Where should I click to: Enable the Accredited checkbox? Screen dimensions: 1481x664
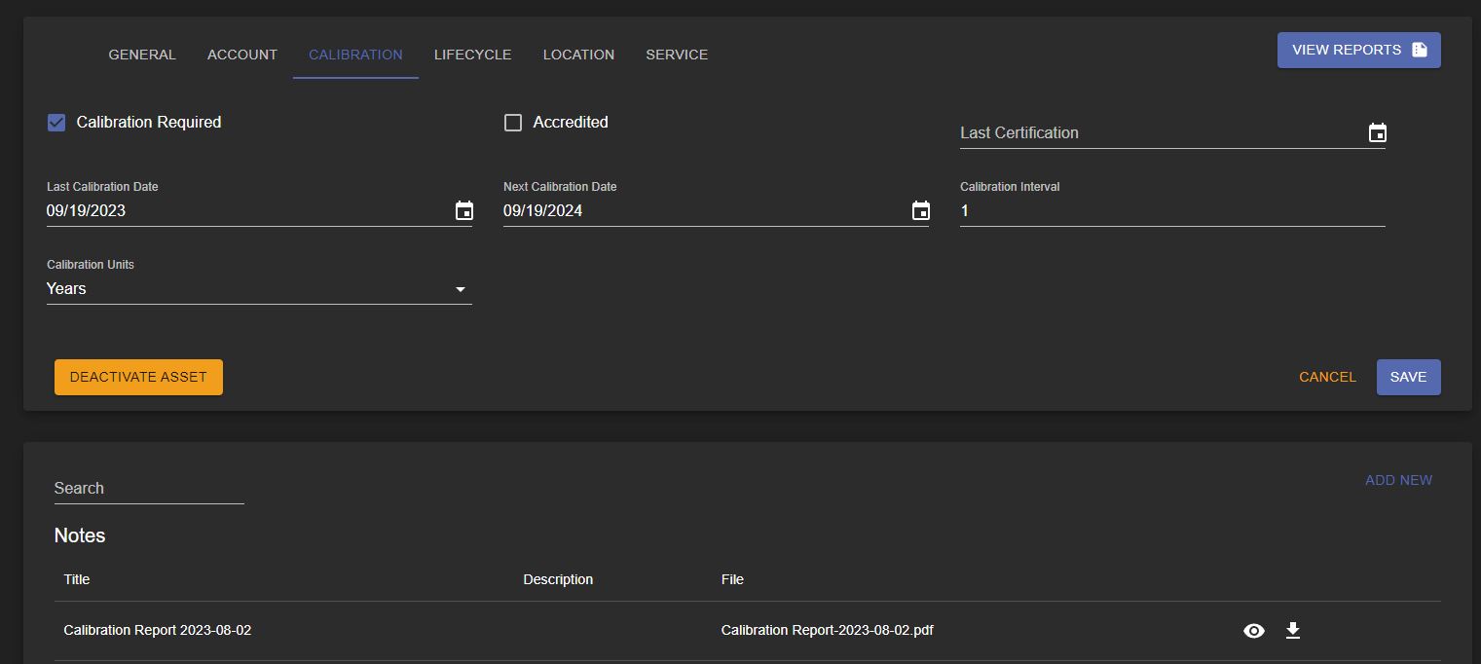pos(513,122)
